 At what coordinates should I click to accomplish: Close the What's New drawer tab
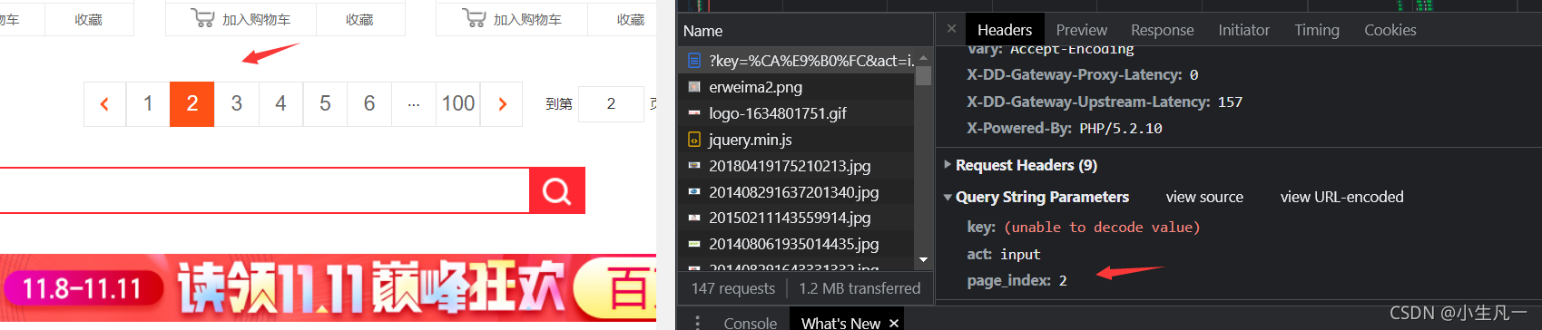[894, 323]
